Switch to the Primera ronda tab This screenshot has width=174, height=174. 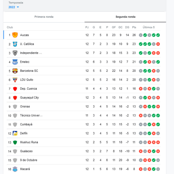[44, 17]
